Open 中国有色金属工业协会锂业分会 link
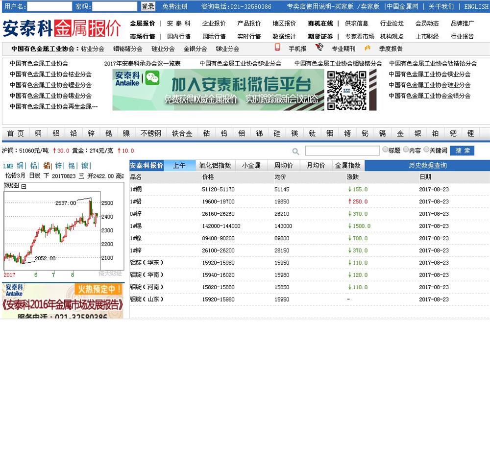 (x=50, y=85)
